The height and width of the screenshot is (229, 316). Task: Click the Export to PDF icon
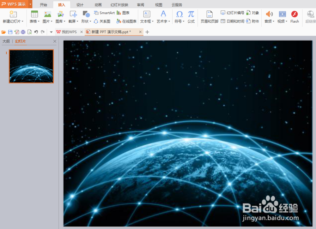tap(17, 32)
